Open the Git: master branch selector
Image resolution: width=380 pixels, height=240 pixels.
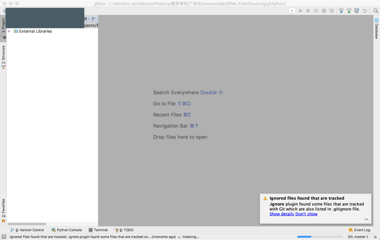358,237
